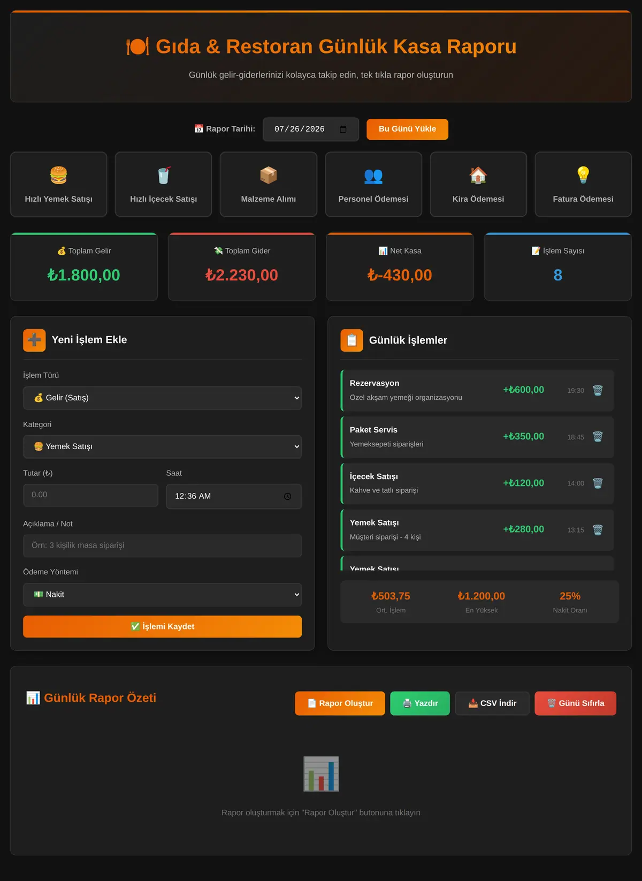Click the Net Kasa value ₺-430,00
Image resolution: width=642 pixels, height=881 pixels.
400,275
